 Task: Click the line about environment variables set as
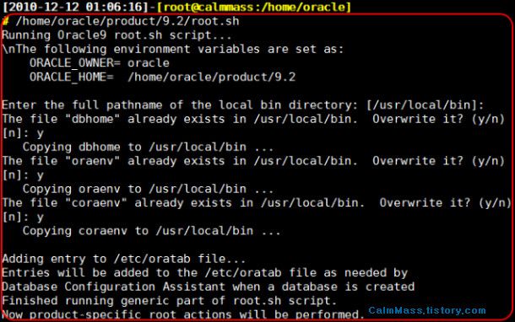click(x=173, y=49)
